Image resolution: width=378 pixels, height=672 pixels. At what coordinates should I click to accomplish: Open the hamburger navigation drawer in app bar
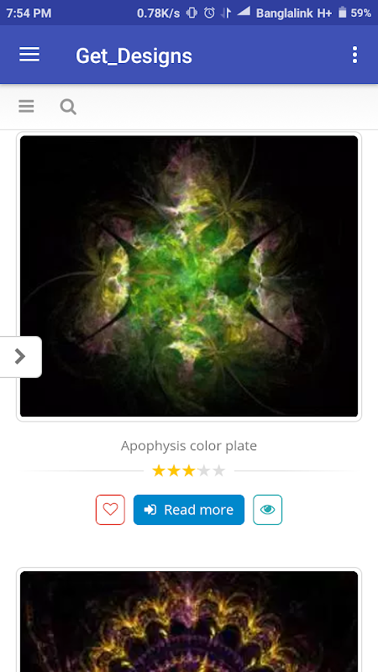pyautogui.click(x=29, y=55)
